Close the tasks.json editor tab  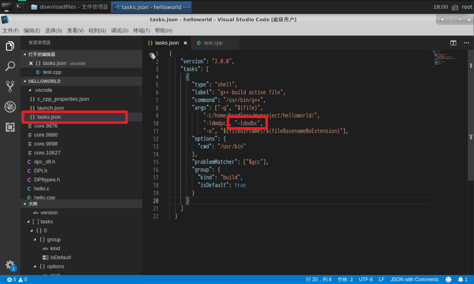pos(185,43)
